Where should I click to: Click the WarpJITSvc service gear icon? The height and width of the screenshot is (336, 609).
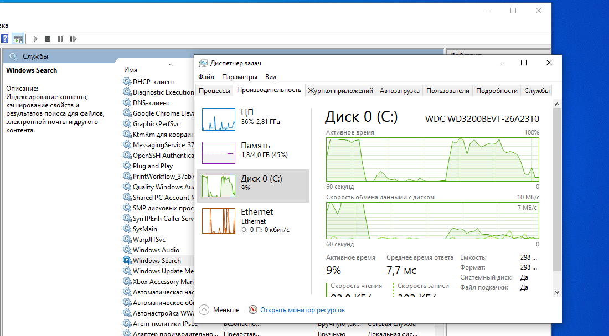(x=127, y=239)
